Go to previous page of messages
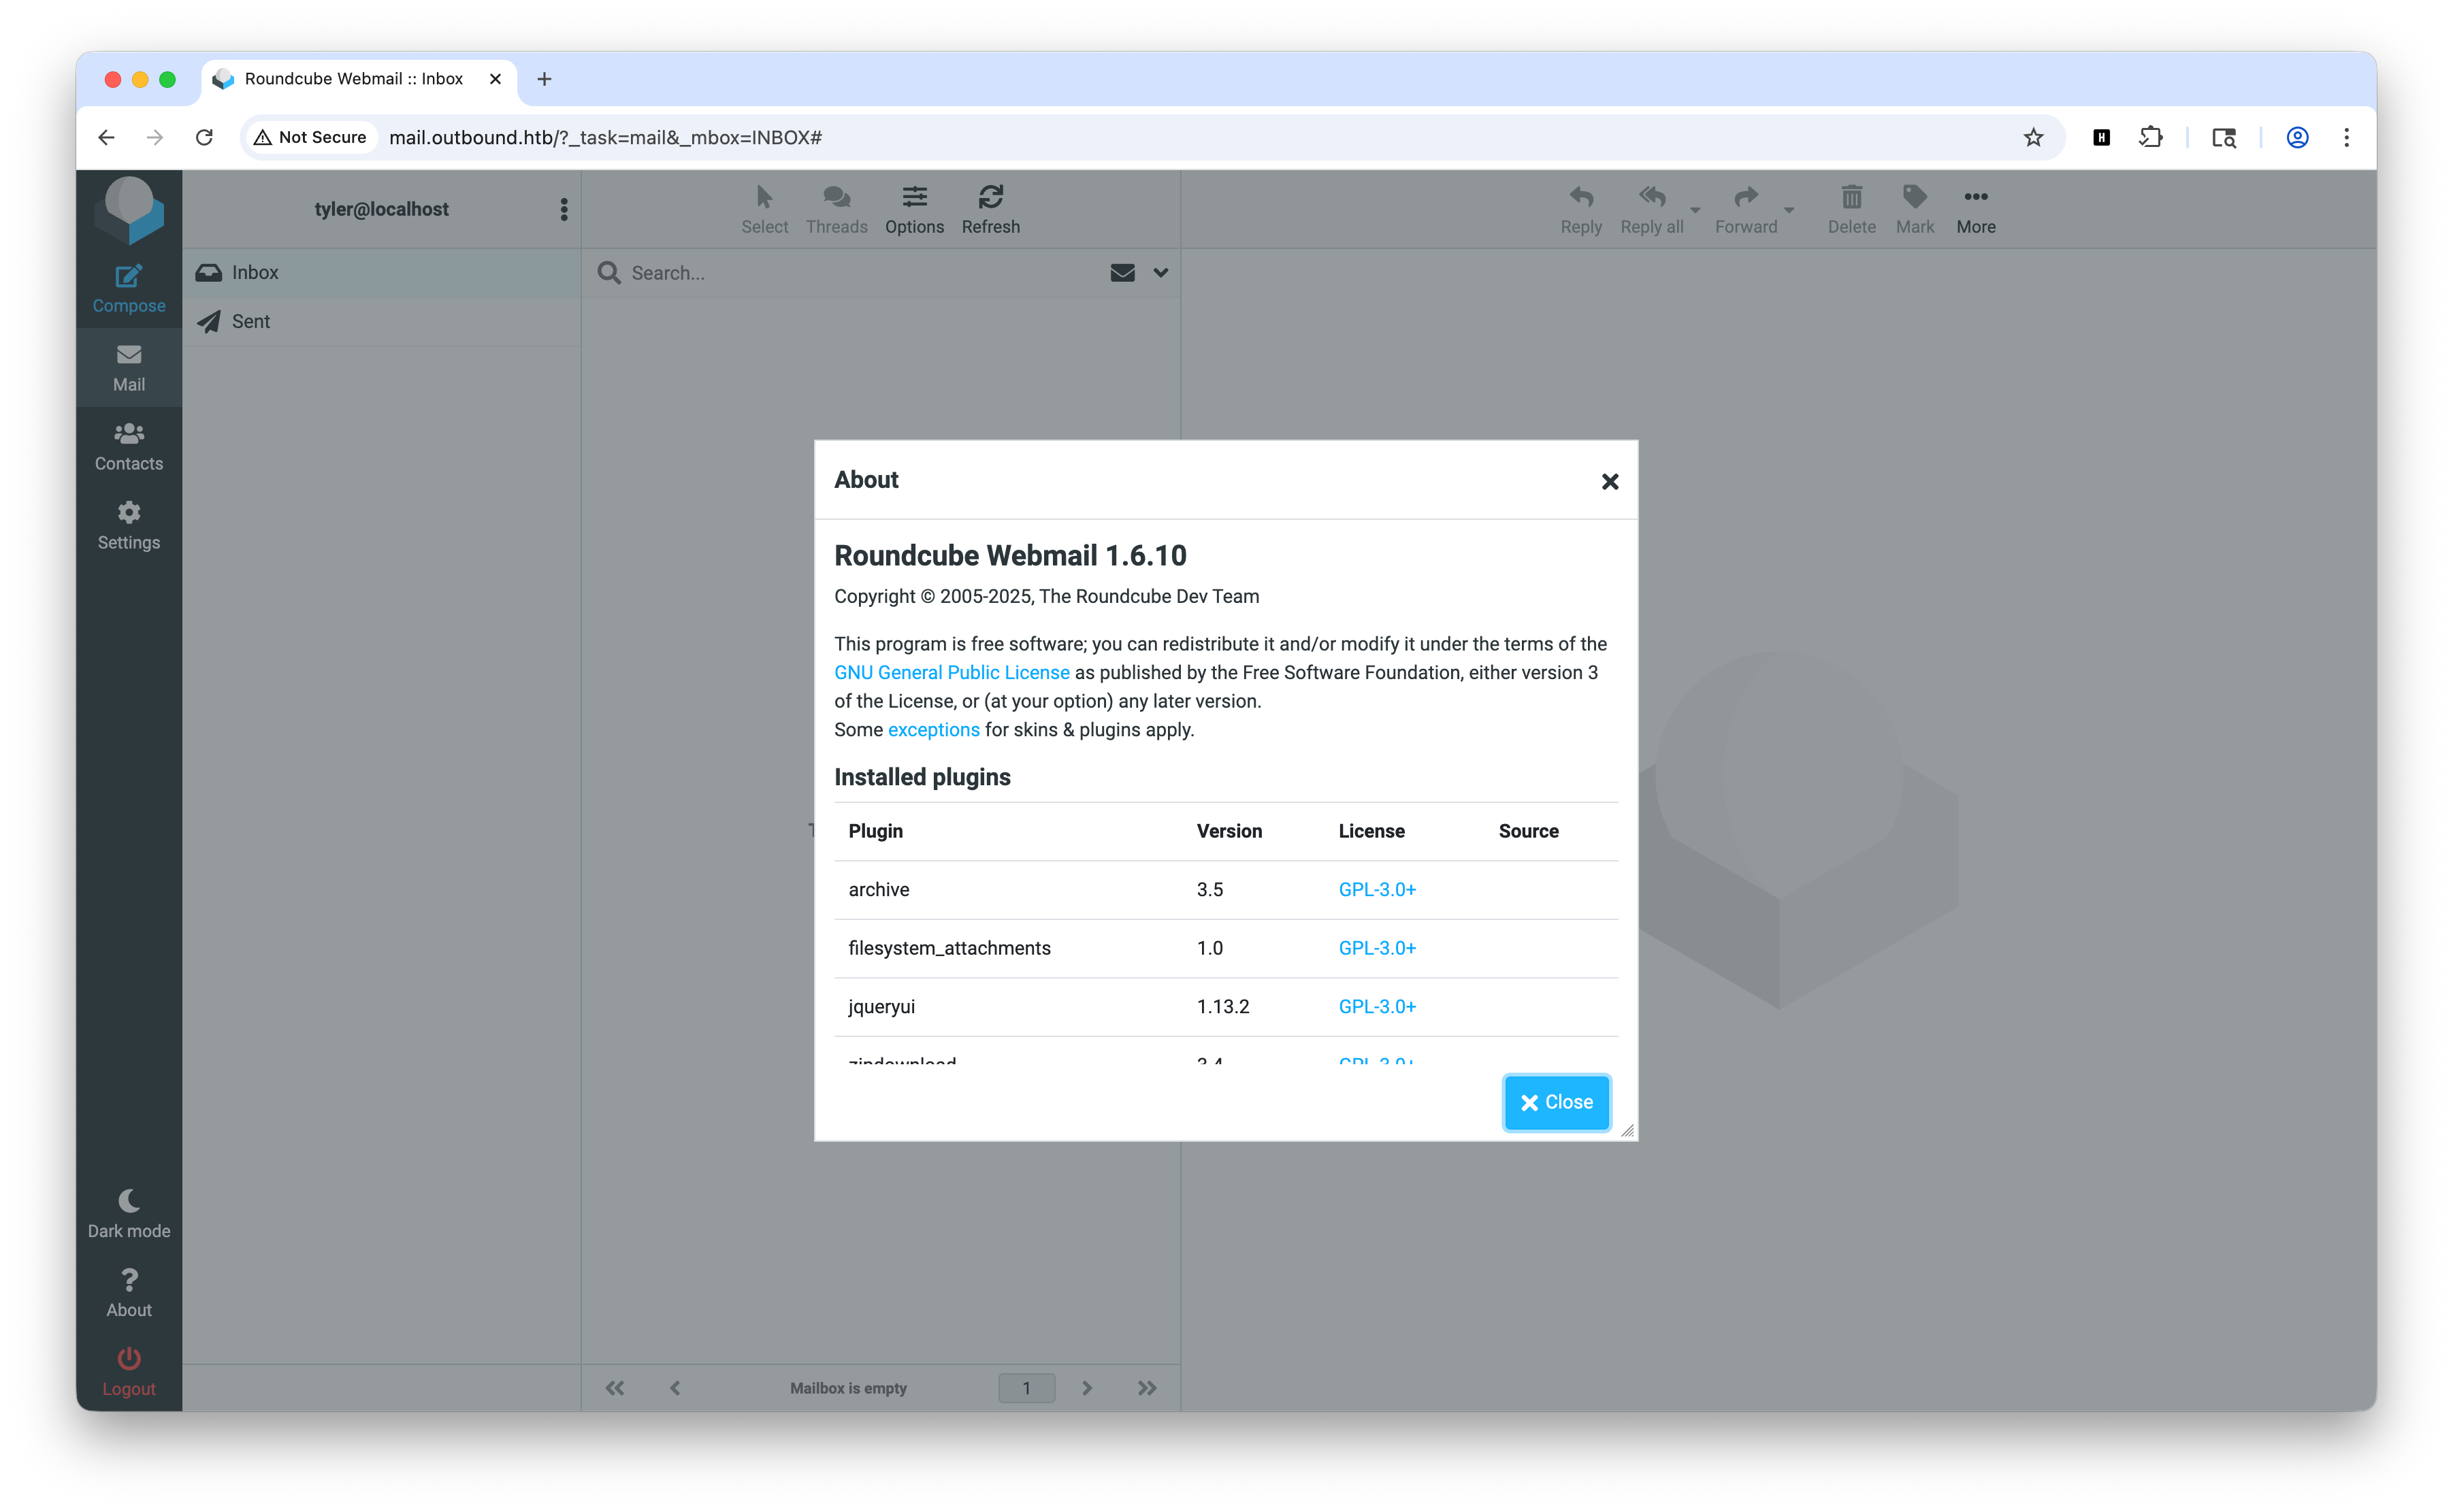The width and height of the screenshot is (2453, 1512). click(675, 1388)
